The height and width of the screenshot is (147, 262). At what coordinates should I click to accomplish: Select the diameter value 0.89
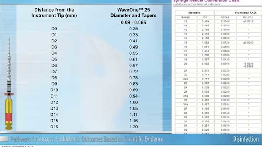(133, 90)
